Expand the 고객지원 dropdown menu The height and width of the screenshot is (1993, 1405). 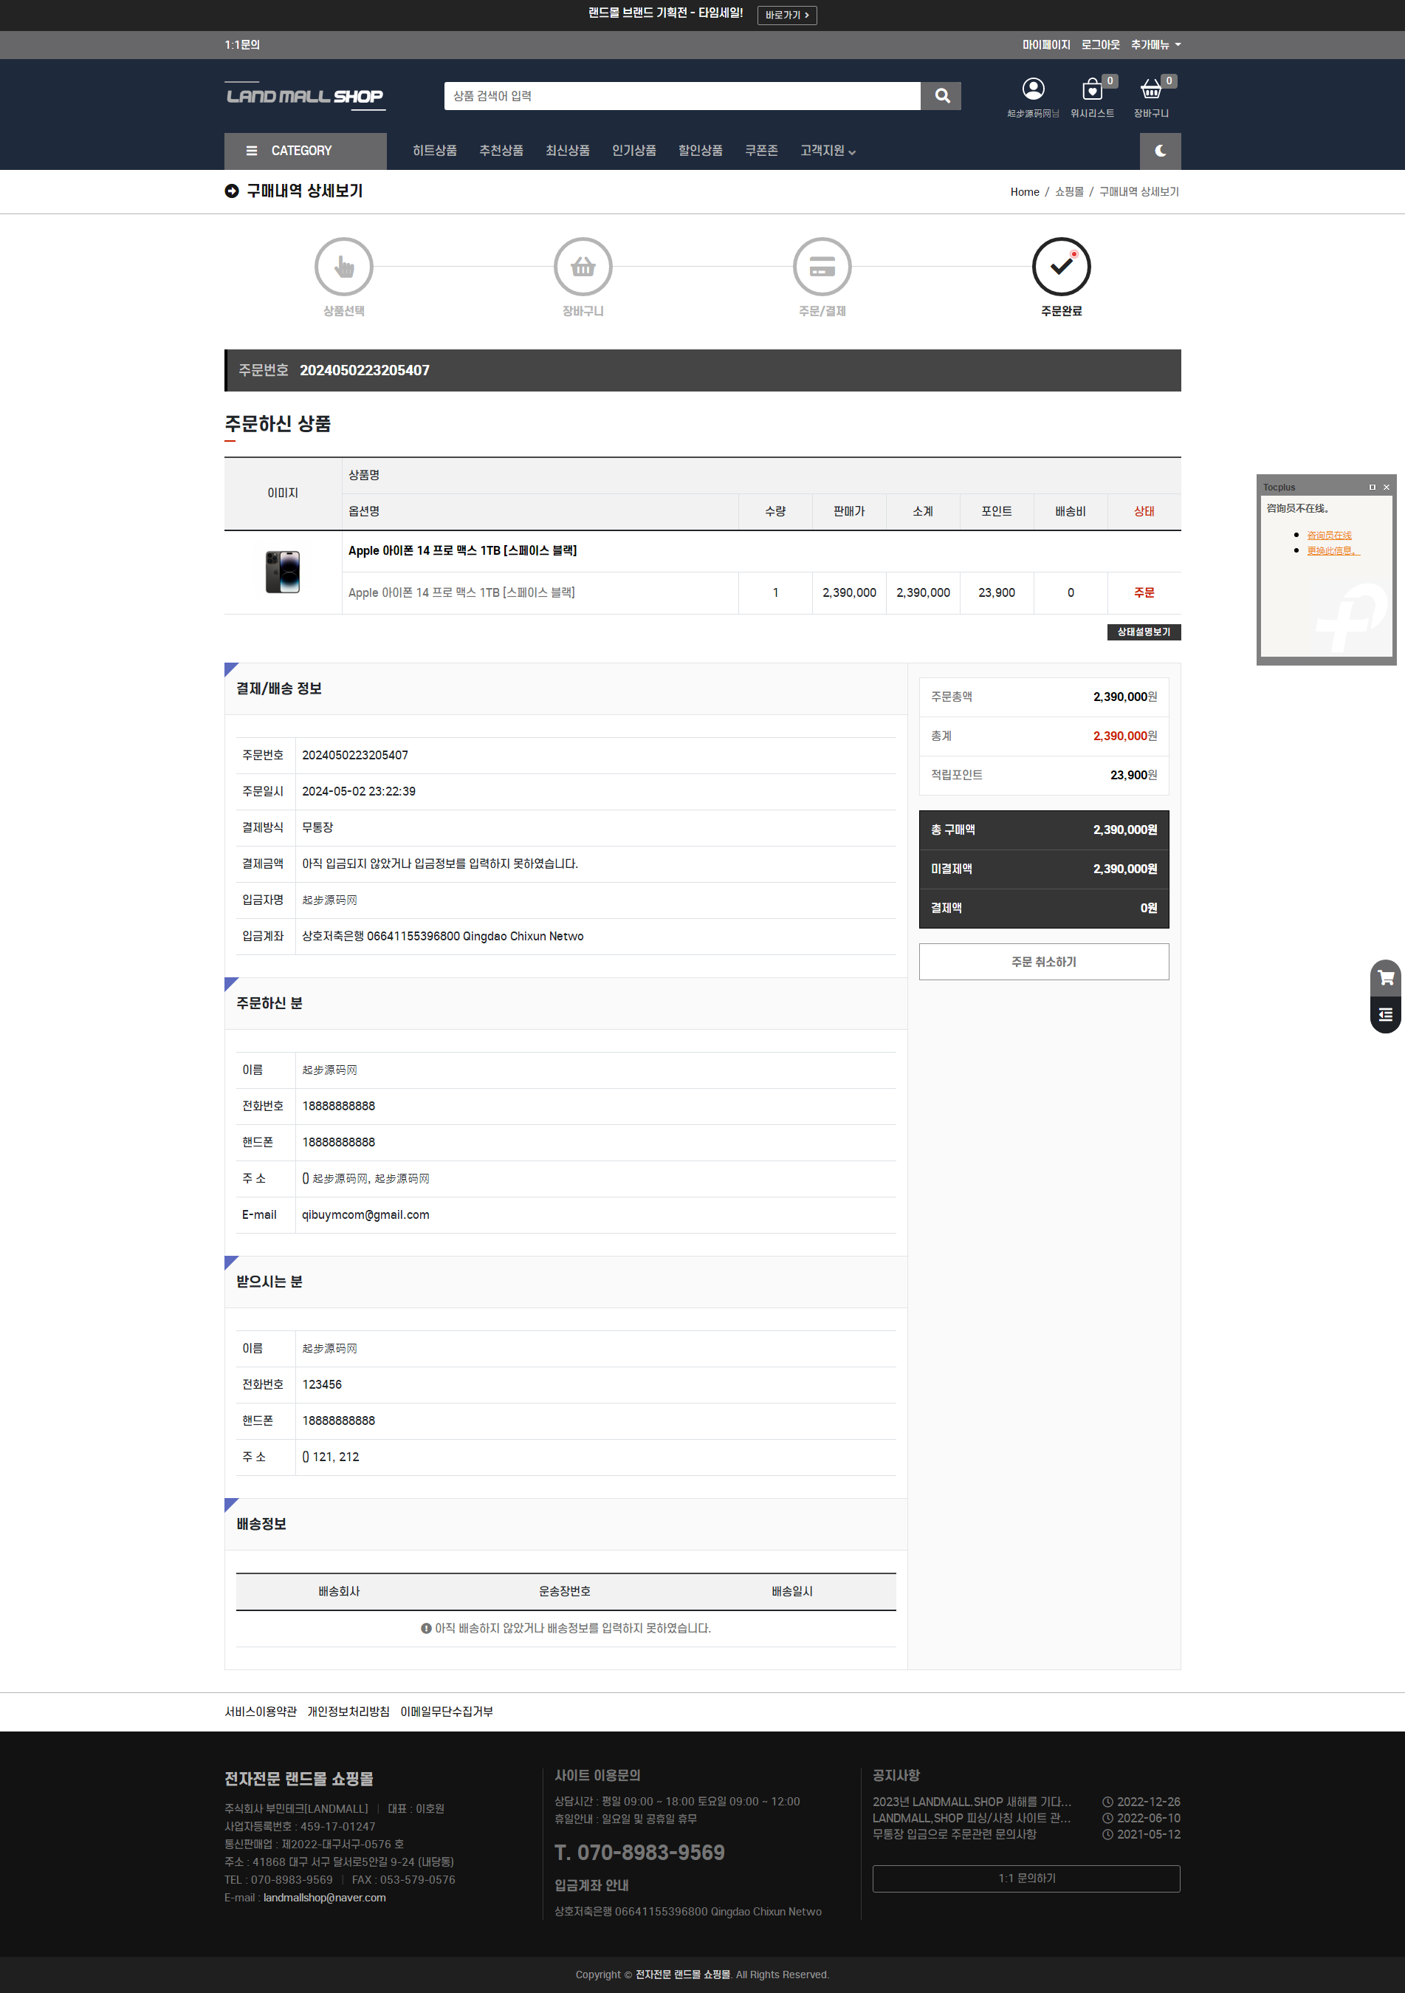(828, 151)
